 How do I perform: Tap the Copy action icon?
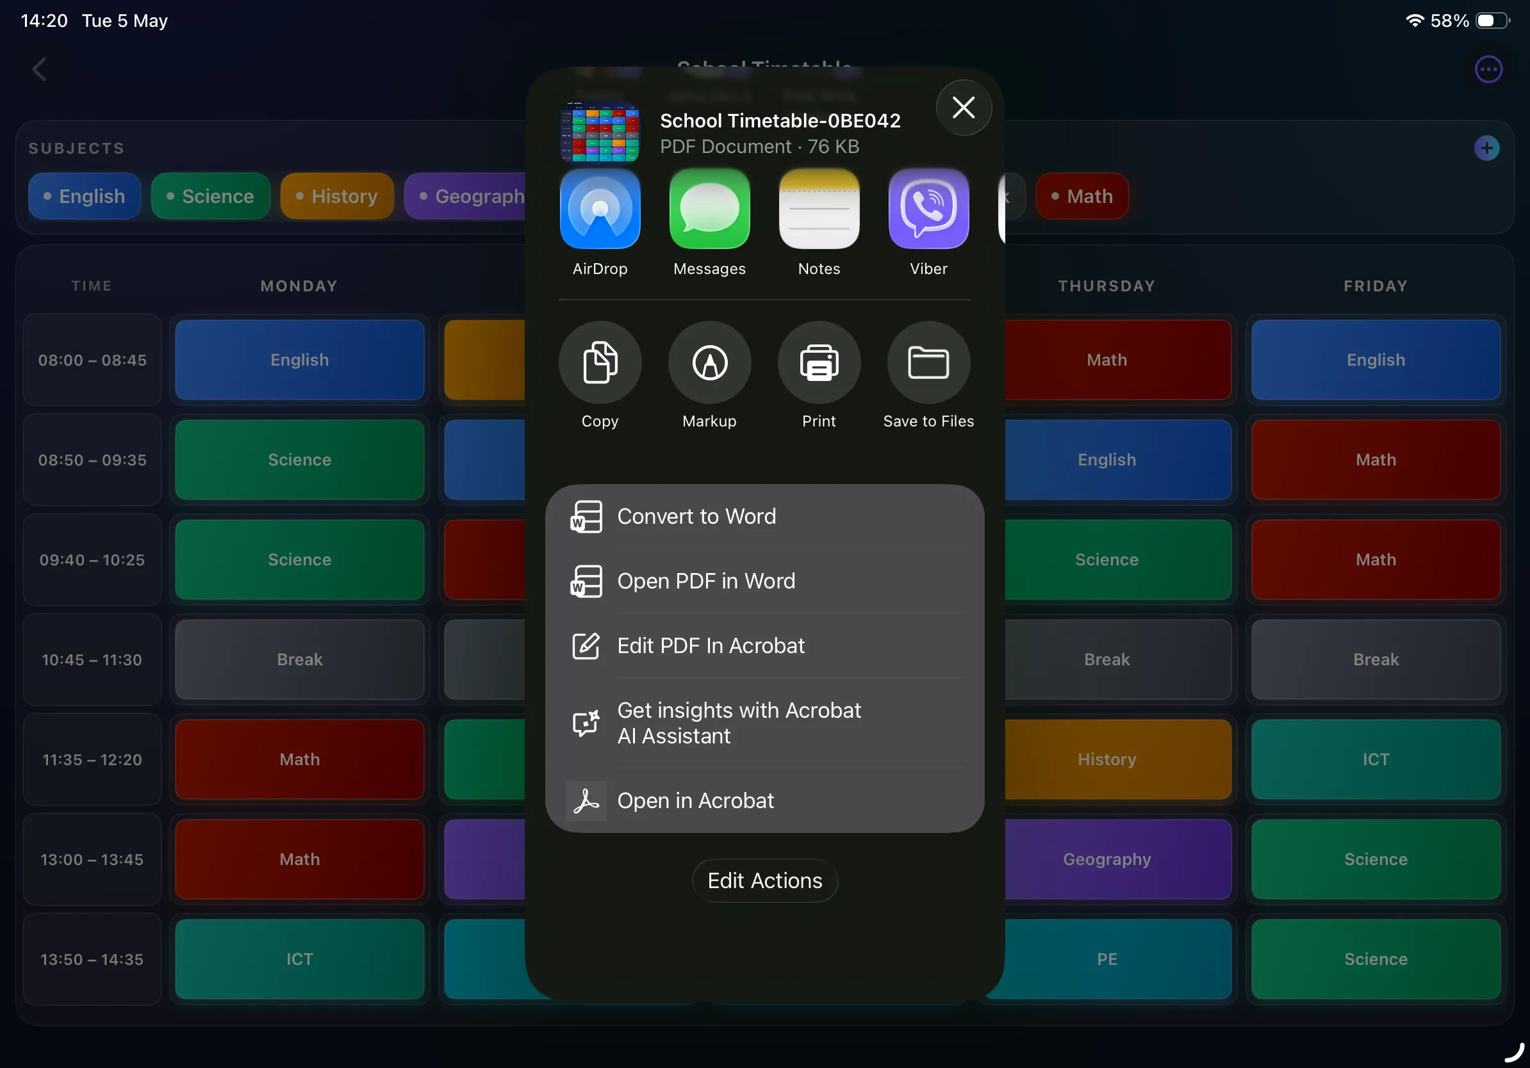point(600,363)
